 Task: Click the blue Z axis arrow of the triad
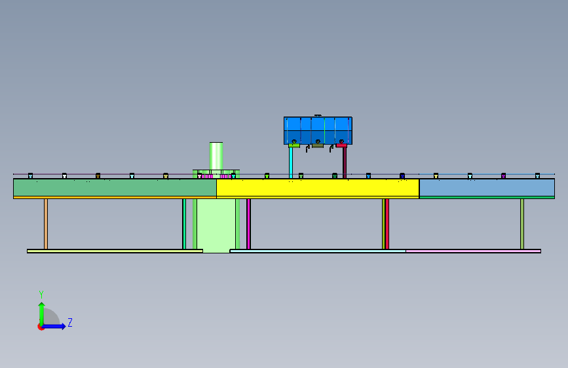pos(54,326)
